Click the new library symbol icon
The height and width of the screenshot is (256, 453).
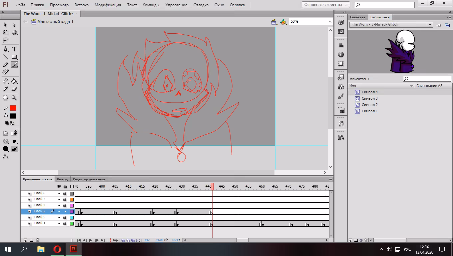pyautogui.click(x=350, y=240)
